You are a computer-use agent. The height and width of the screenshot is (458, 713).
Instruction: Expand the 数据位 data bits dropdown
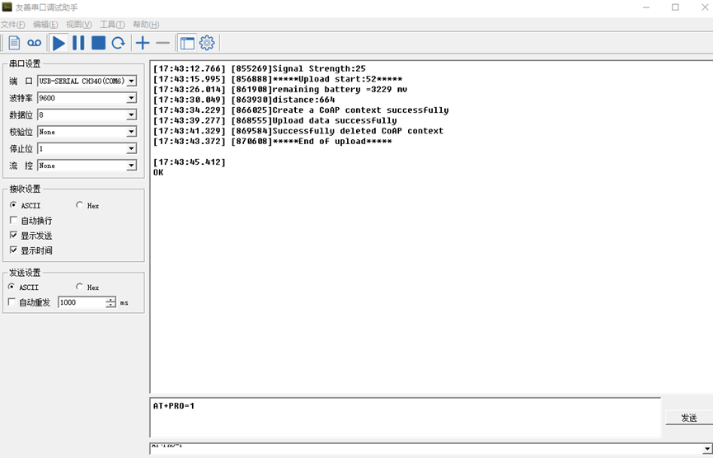(x=131, y=115)
